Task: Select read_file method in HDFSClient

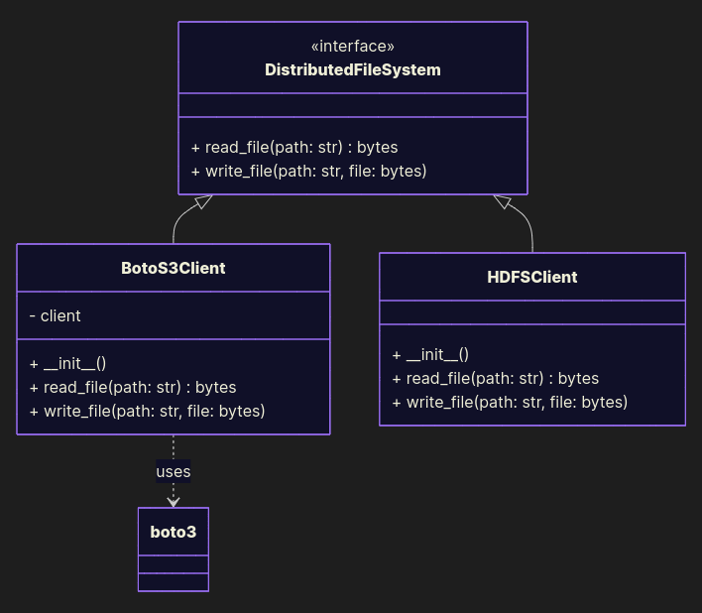Action: (496, 378)
